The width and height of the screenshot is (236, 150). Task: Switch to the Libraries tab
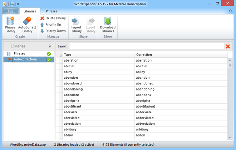(30, 11)
